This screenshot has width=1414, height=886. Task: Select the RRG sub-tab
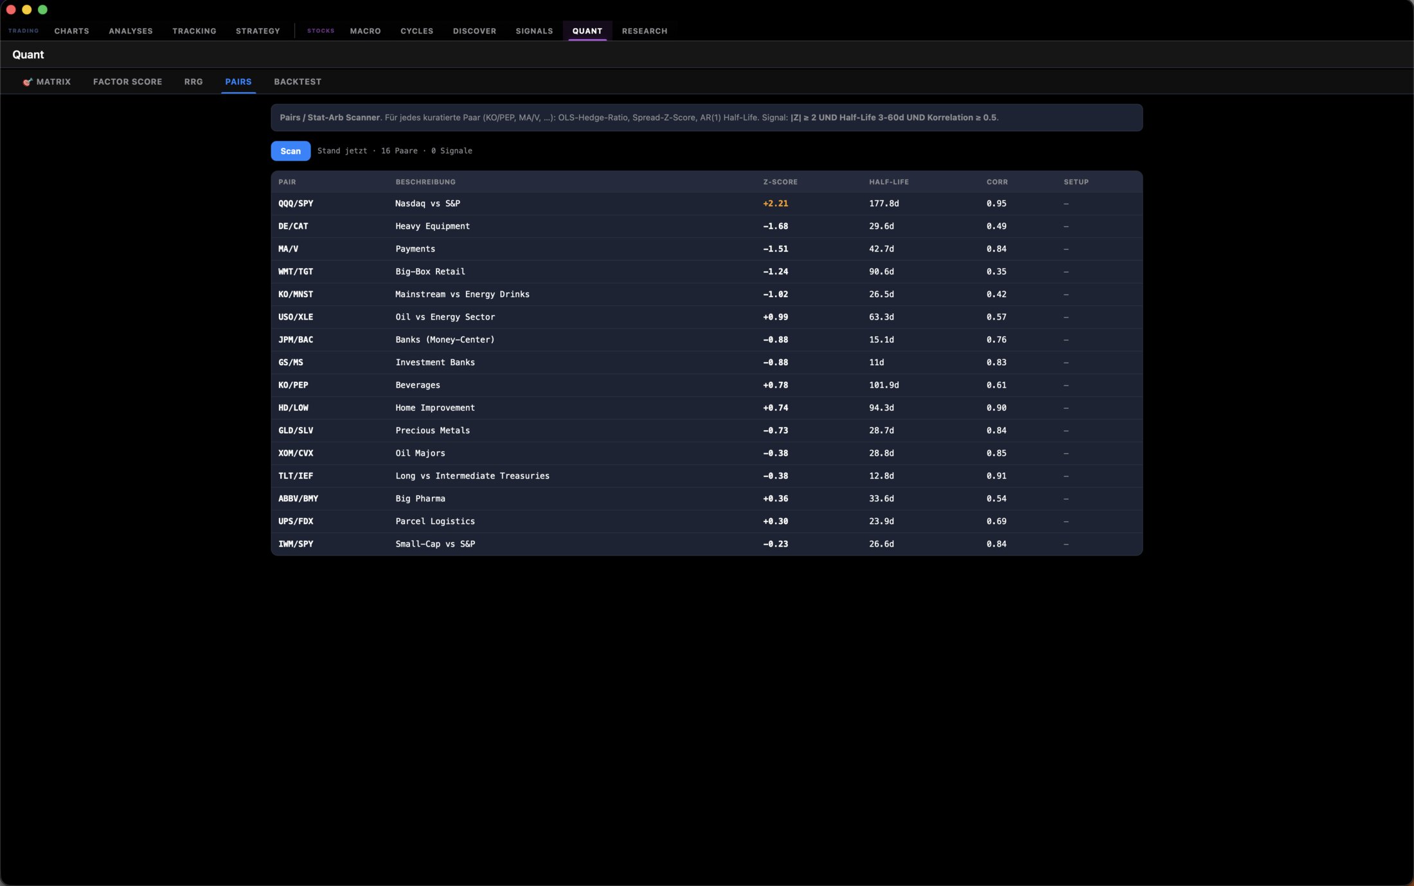(x=193, y=82)
